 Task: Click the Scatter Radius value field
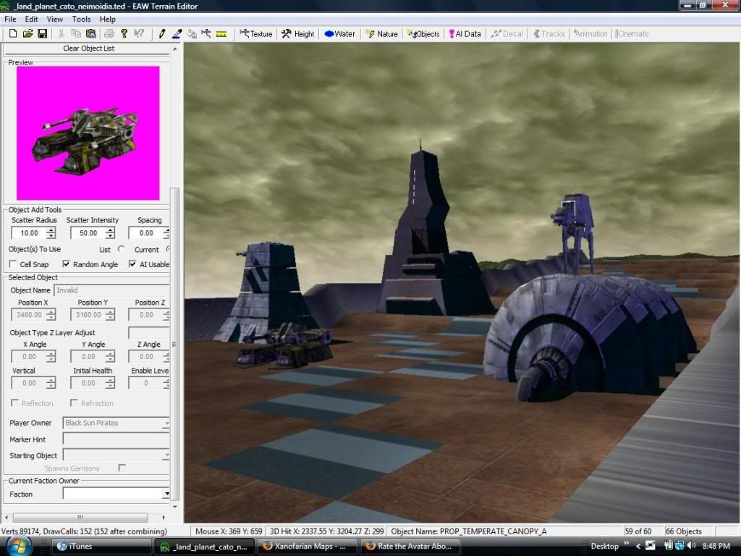pos(29,232)
